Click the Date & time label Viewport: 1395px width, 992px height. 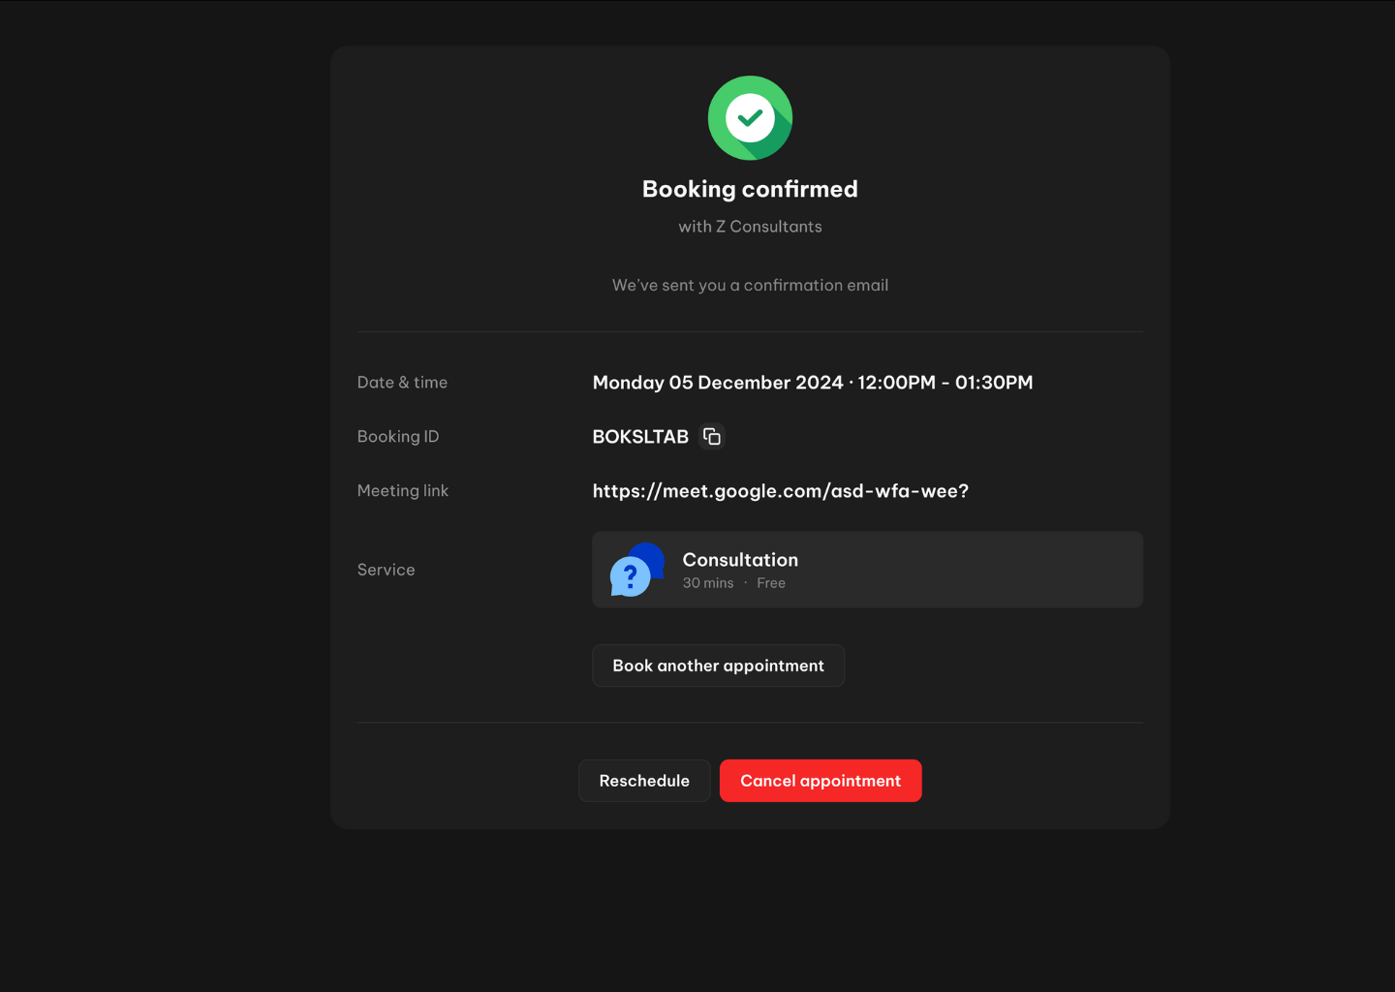coord(402,383)
